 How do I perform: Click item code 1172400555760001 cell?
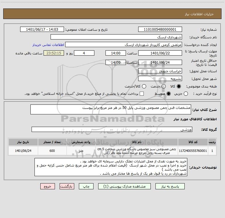click(193, 151)
